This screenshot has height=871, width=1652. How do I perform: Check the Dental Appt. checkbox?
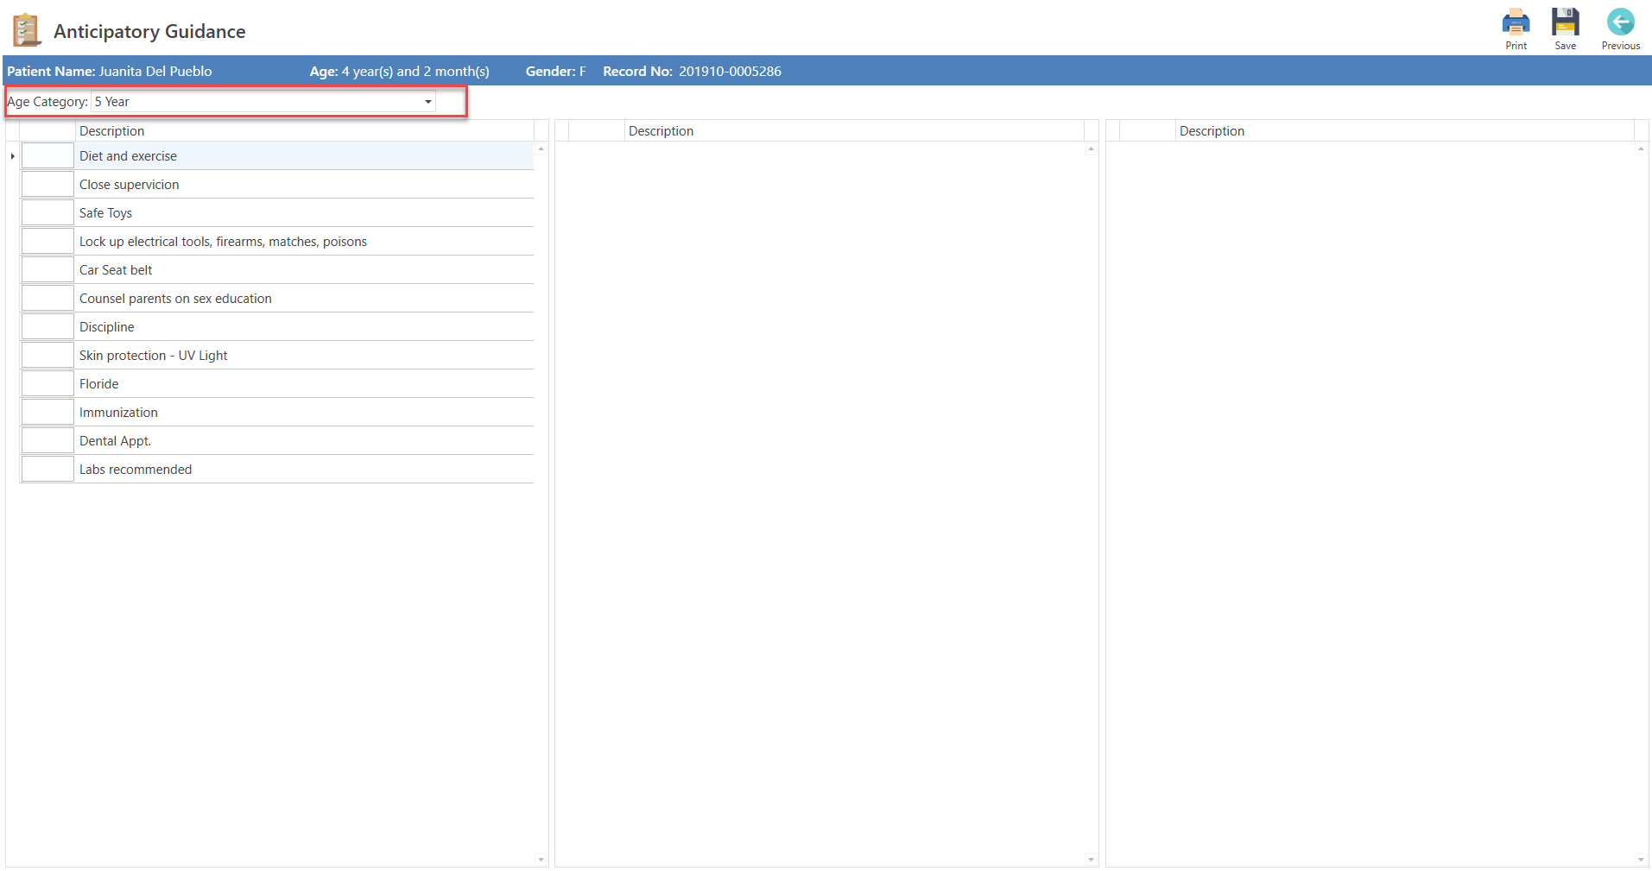point(47,441)
